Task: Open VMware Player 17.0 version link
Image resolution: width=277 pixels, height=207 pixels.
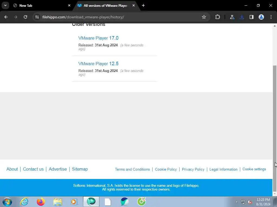Action: click(x=98, y=38)
